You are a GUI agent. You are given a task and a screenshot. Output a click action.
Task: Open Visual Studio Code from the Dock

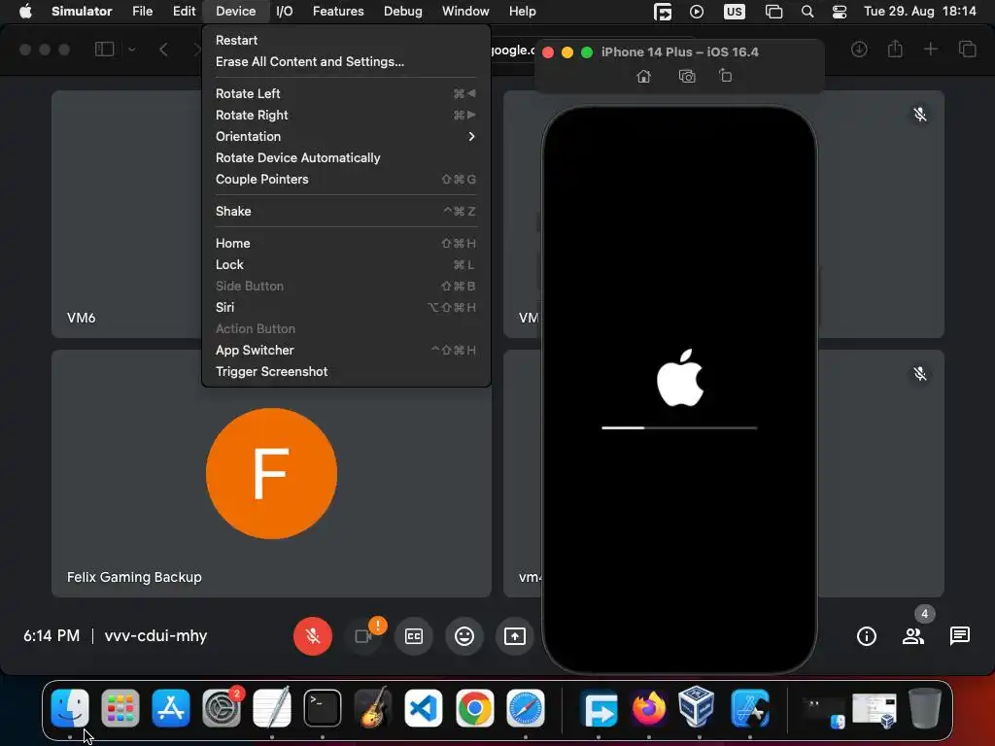click(x=424, y=708)
